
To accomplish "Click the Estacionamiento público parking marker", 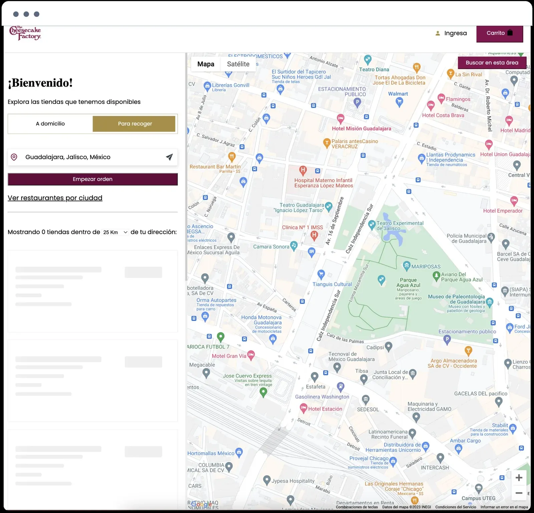I will click(x=447, y=340).
